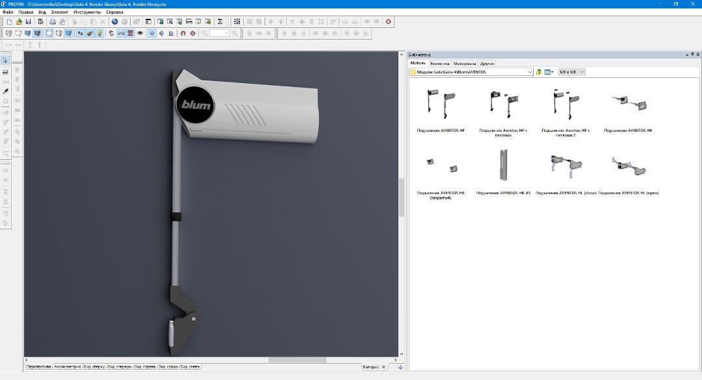Viewport: 702px width, 380px height.
Task: Switch to the Материалы library tab
Action: [x=465, y=64]
